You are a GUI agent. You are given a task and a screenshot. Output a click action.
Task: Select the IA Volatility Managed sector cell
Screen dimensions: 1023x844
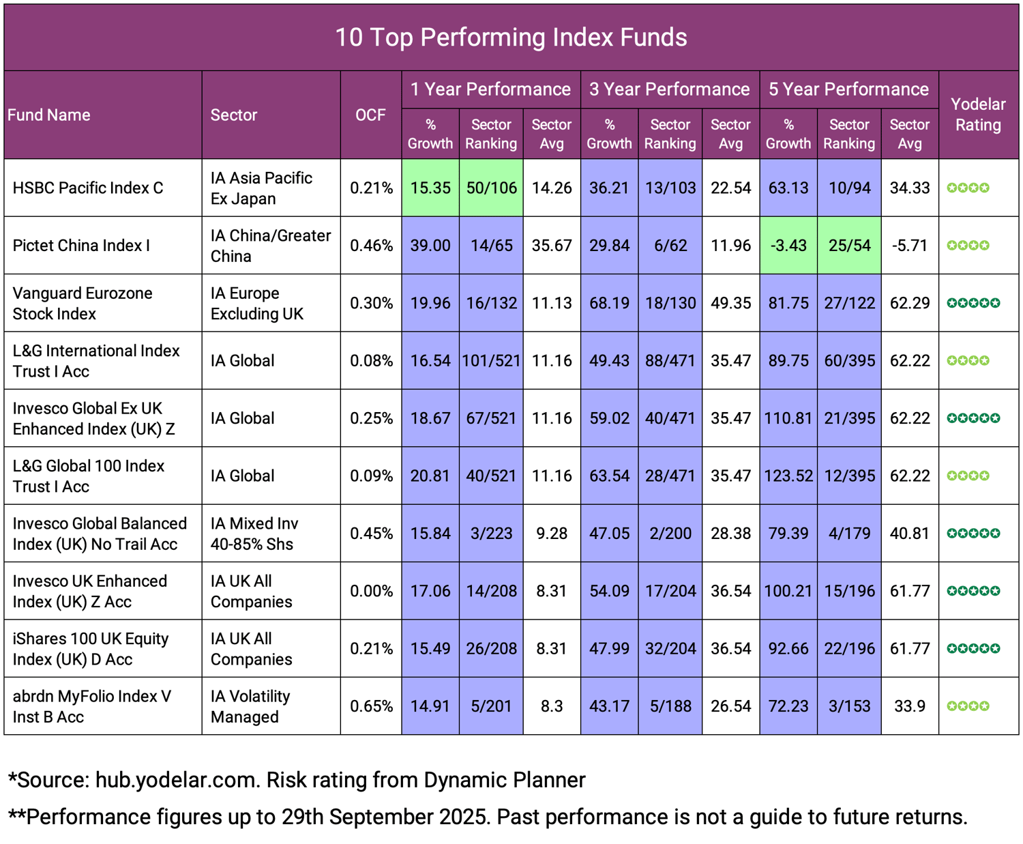pos(250,706)
